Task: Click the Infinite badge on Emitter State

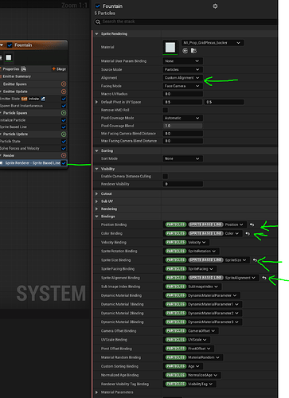Action: [x=33, y=99]
